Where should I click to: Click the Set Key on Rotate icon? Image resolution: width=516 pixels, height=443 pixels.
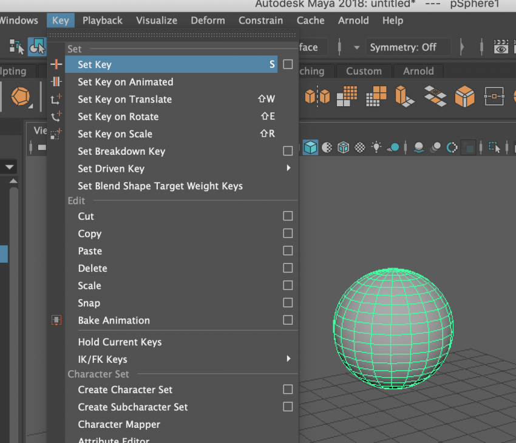(x=56, y=117)
